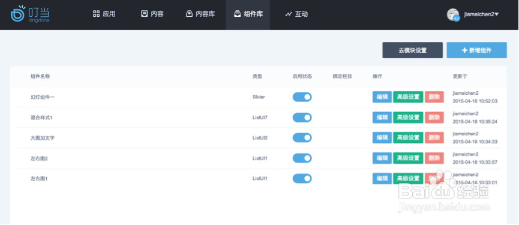Image resolution: width=519 pixels, height=225 pixels.
Task: Click the Slider type cell
Action: pos(259,97)
